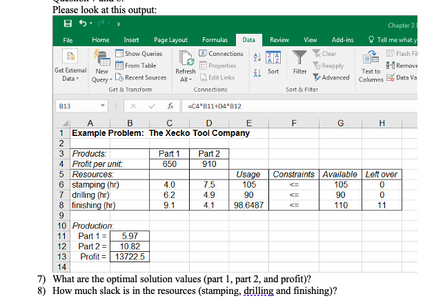Switch to the Home ribbon tab
This screenshot has height=305, width=434.
click(x=101, y=40)
